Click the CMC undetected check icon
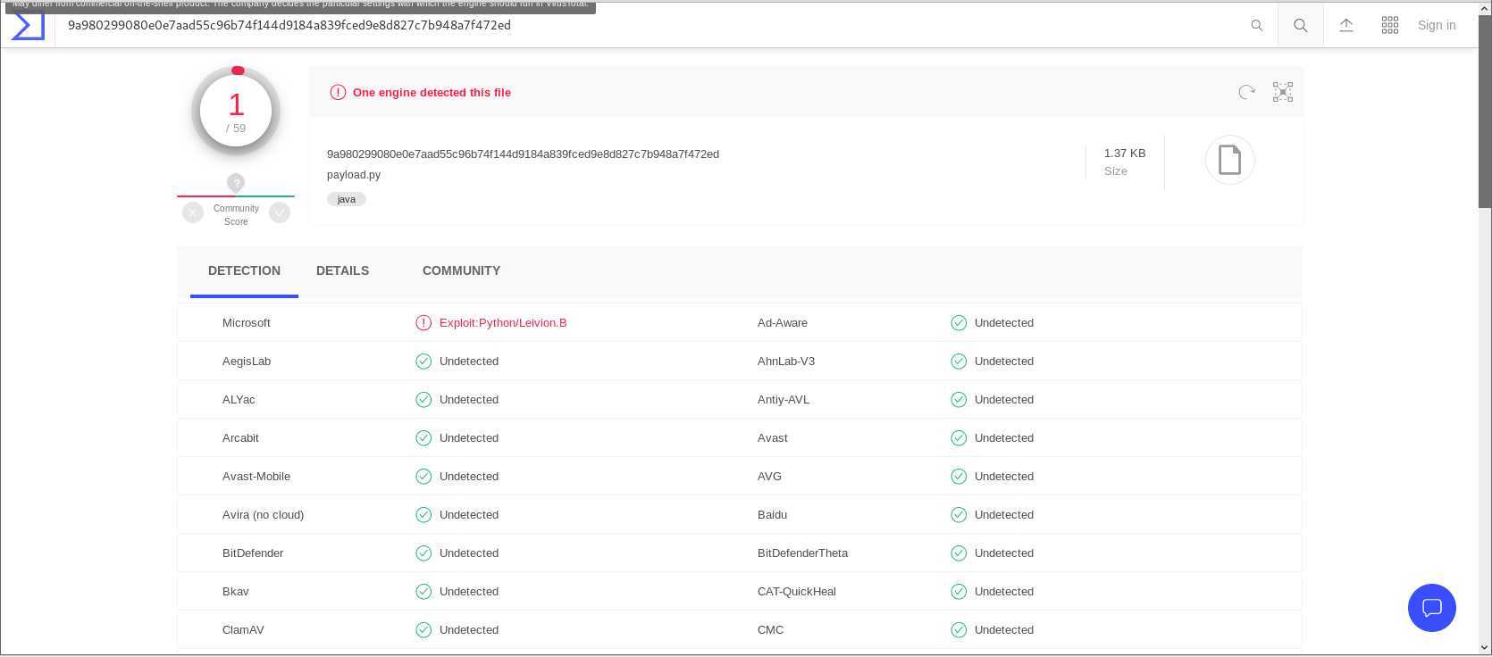The height and width of the screenshot is (657, 1492). (959, 630)
